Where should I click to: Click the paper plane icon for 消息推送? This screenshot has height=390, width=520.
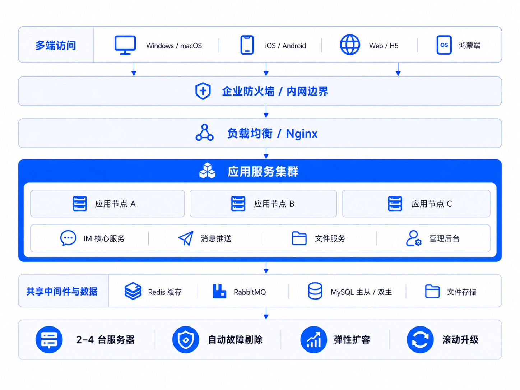pyautogui.click(x=186, y=238)
